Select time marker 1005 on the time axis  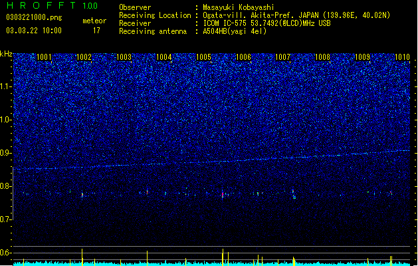[x=203, y=57]
